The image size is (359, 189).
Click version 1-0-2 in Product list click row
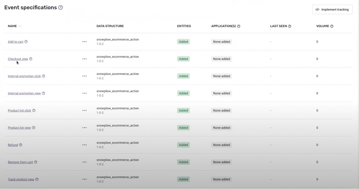tap(100, 113)
